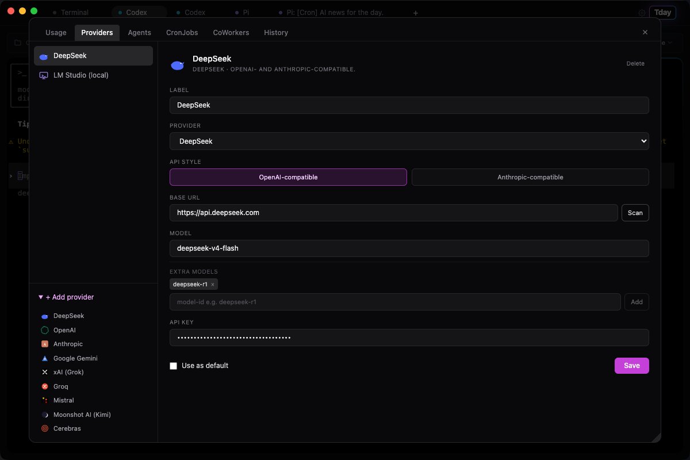Remove the deepseek-r1 extra model chip
The height and width of the screenshot is (460, 690).
pos(213,284)
